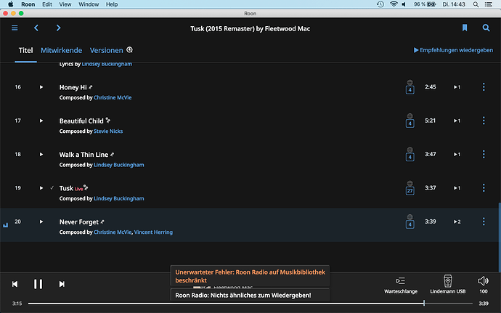501x313 pixels.
Task: Go back with the left arrow
Action: tap(36, 28)
